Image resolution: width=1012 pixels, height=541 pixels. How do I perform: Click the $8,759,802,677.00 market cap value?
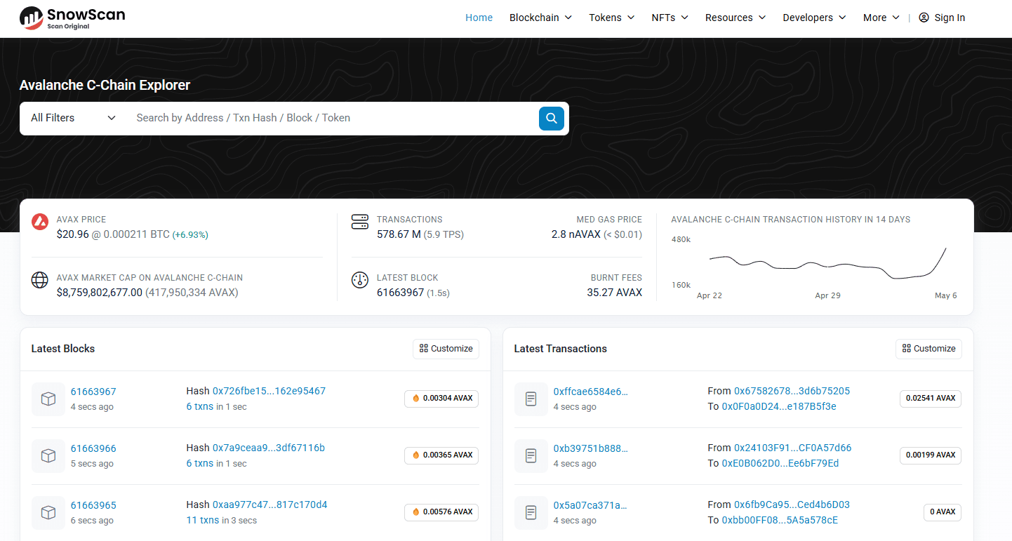pos(100,293)
